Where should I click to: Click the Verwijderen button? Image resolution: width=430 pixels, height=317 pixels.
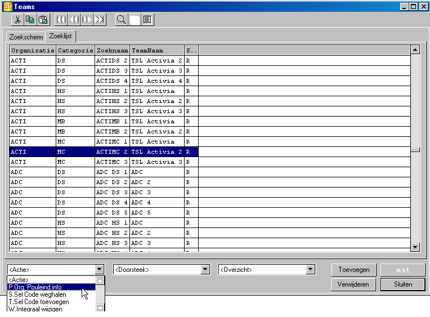pos(353,284)
